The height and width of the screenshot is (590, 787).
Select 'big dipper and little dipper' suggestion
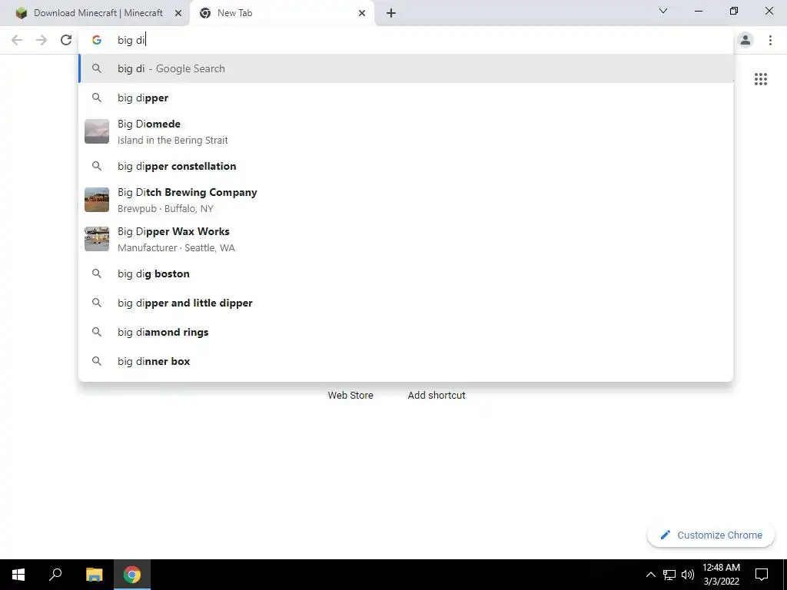click(406, 303)
